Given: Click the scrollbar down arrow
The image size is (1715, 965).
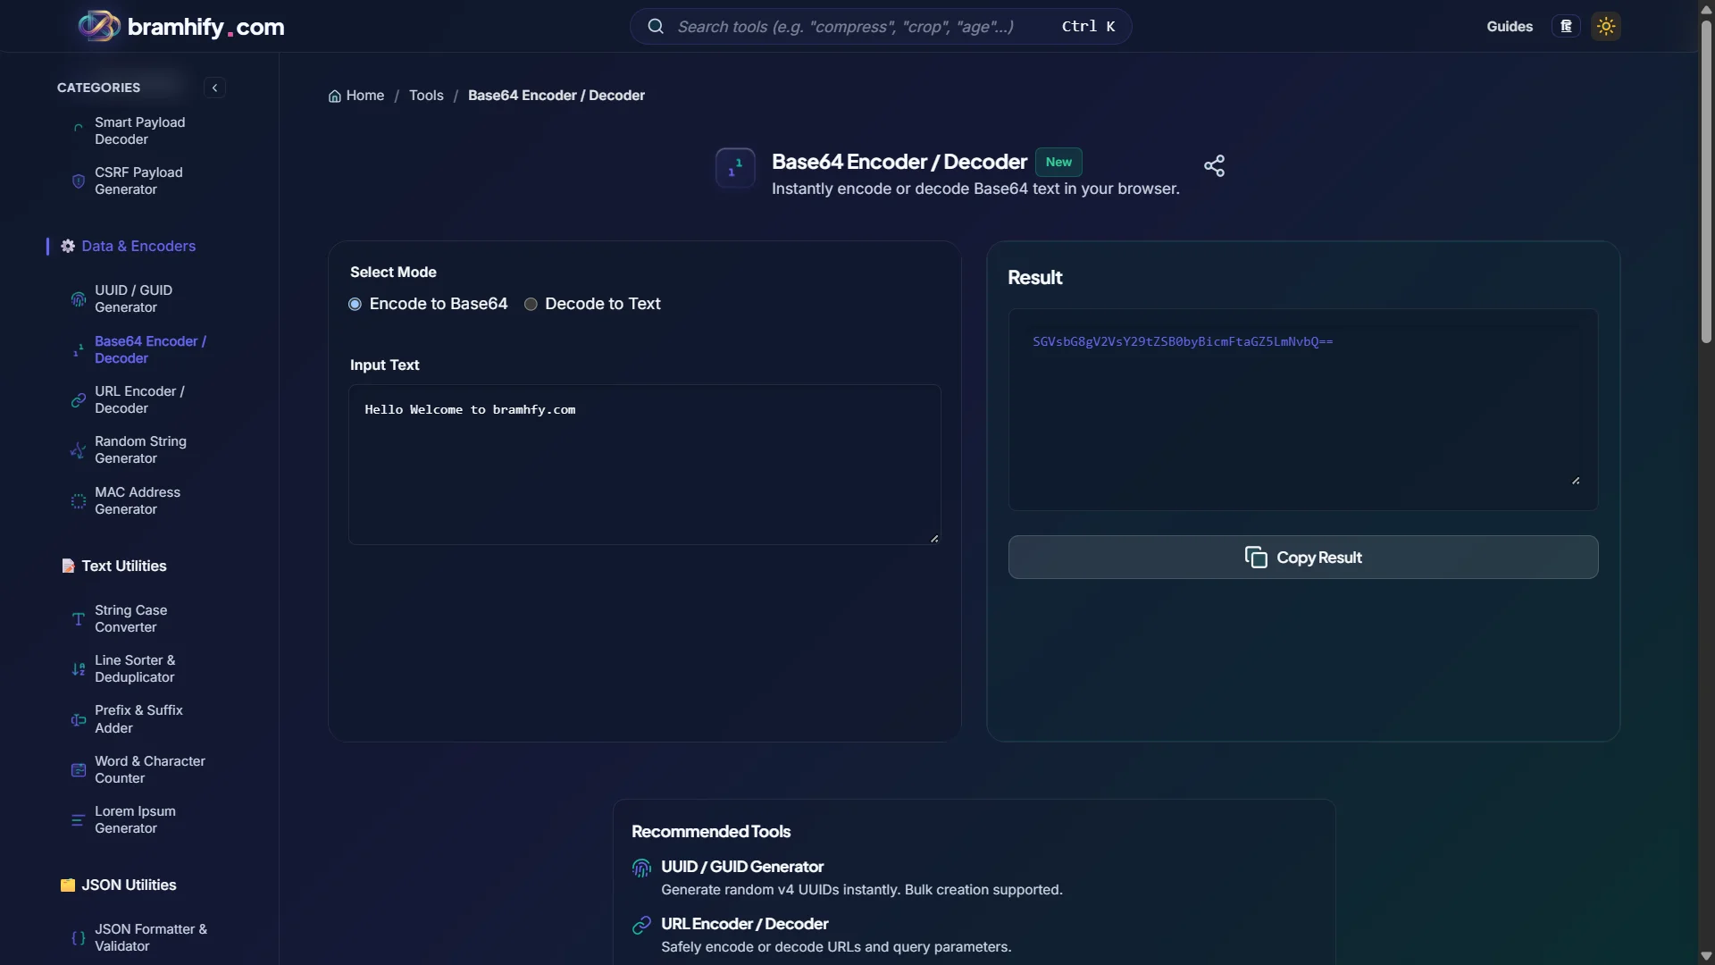Looking at the screenshot, I should [1706, 956].
